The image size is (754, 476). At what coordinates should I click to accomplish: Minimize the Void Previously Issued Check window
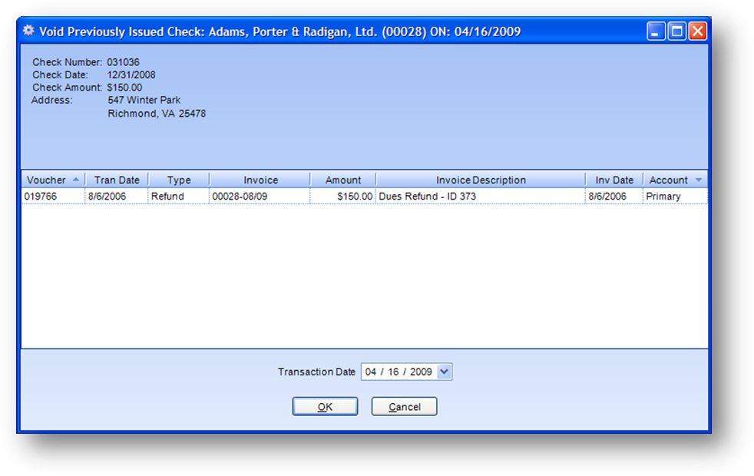coord(656,31)
